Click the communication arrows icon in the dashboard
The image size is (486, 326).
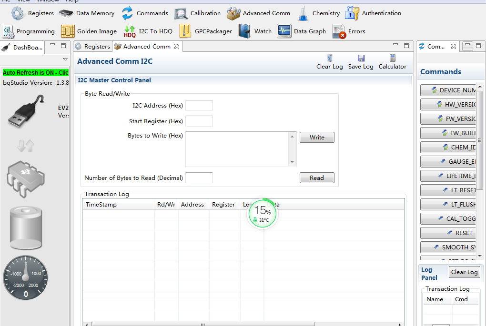click(x=26, y=146)
